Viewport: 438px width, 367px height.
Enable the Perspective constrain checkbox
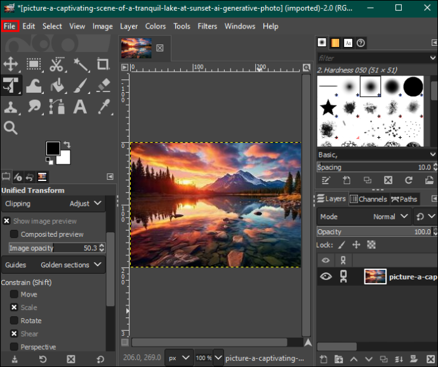[x=14, y=347]
